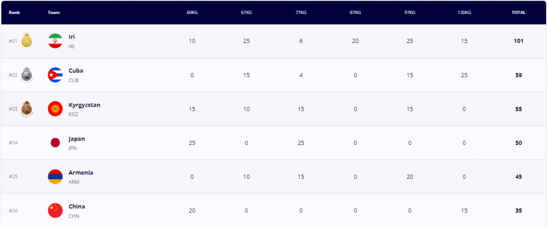This screenshot has width=547, height=227.
Task: Click Iran's total score of 101
Action: coord(519,41)
